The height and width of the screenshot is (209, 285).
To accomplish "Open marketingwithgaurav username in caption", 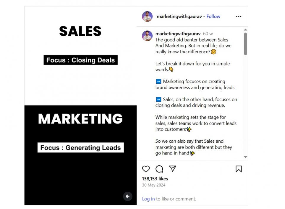I will point(178,34).
